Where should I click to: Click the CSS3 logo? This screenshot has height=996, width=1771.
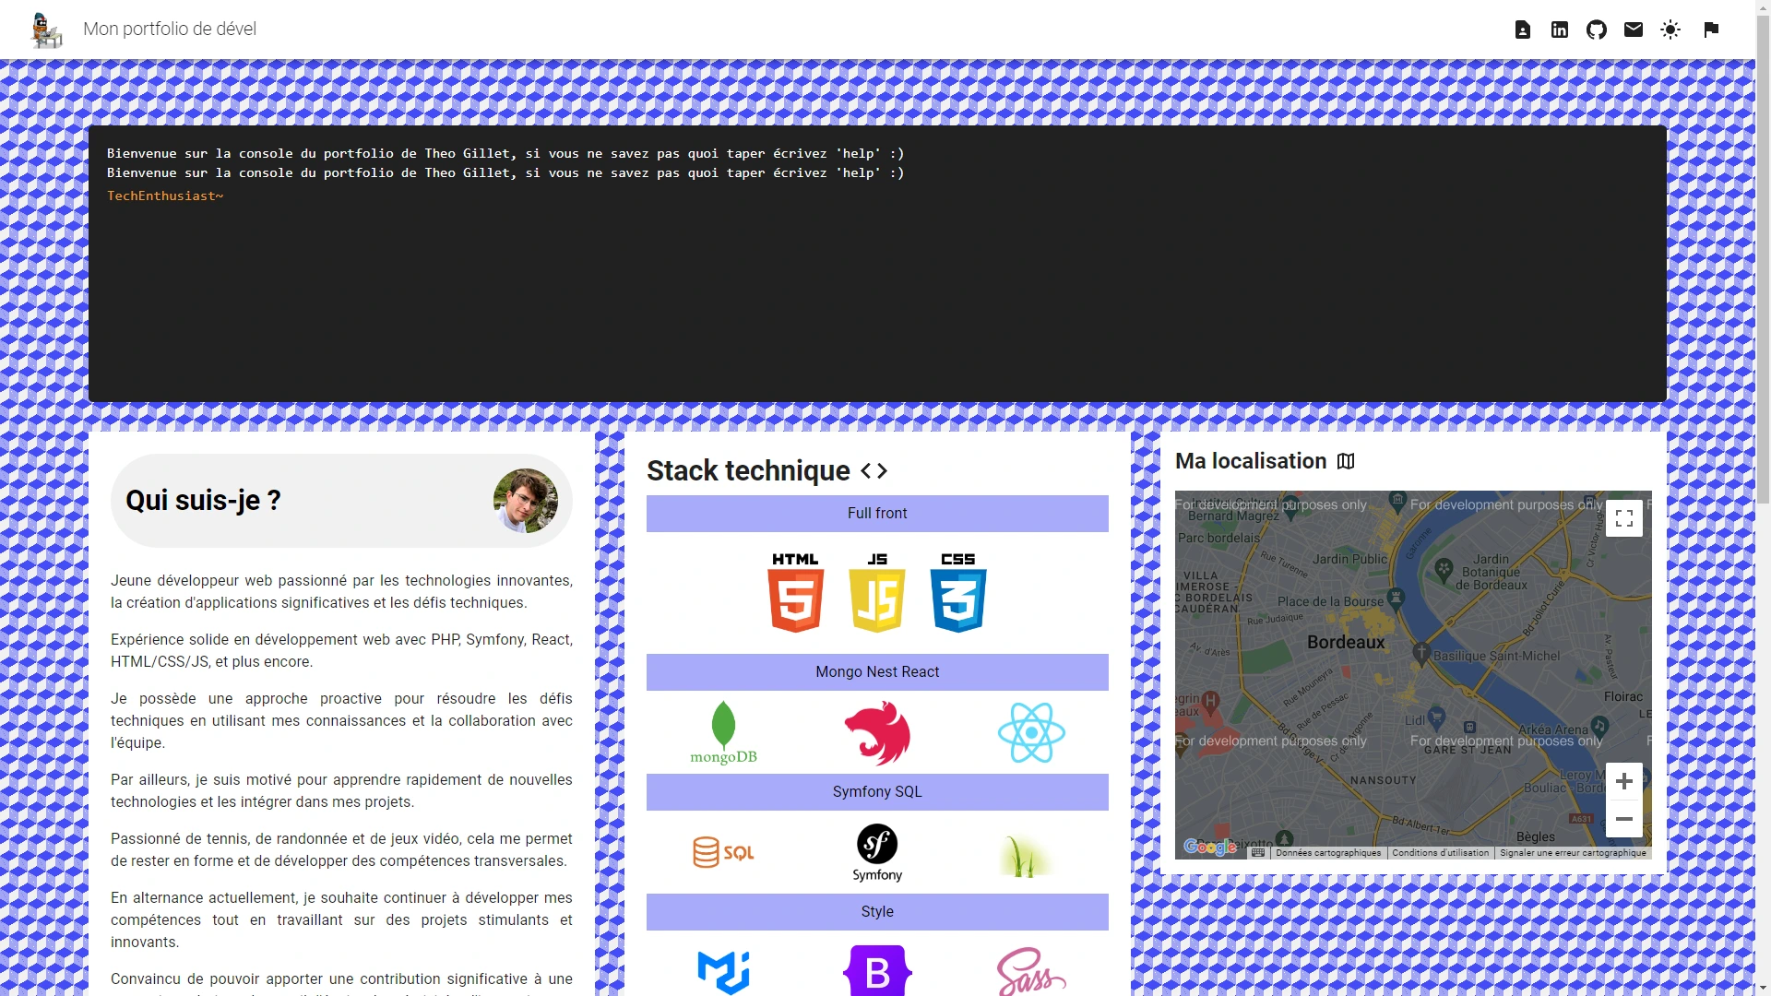(x=958, y=592)
